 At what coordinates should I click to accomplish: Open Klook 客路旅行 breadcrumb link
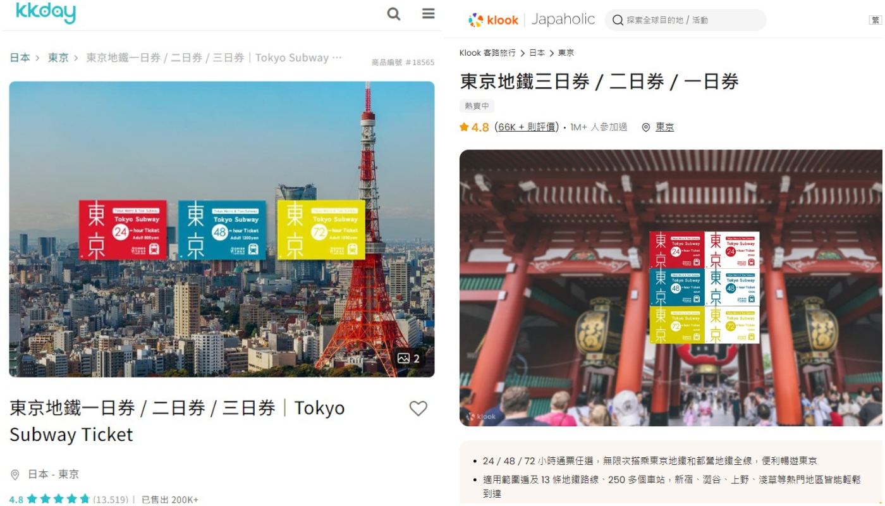point(487,53)
